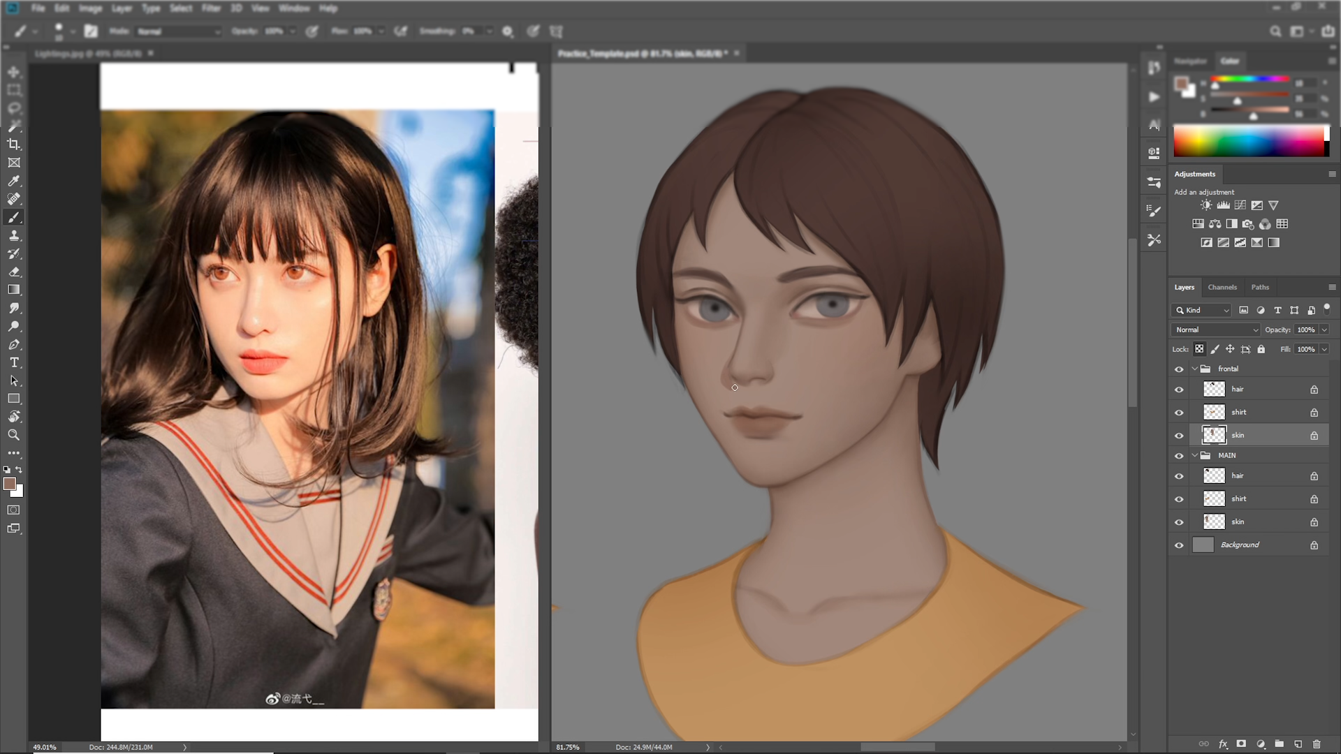Open the Window menu
This screenshot has width=1341, height=754.
point(294,8)
